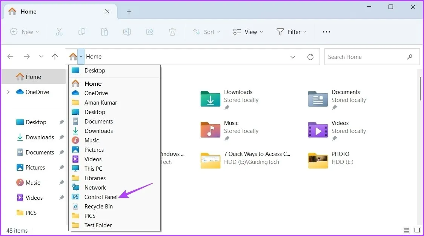Screen dimensions: 424x236
Task: Click the Rename icon in toolbar
Action: (127, 32)
